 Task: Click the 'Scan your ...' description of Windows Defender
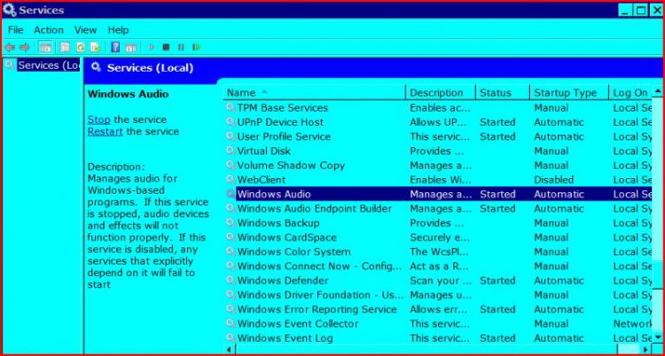tap(441, 281)
